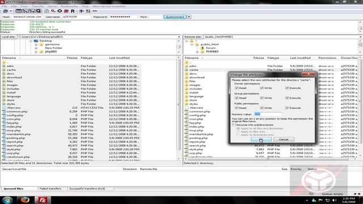Click the remote docs folder icon
Screen dimensions: 363x204
(x=187, y=74)
